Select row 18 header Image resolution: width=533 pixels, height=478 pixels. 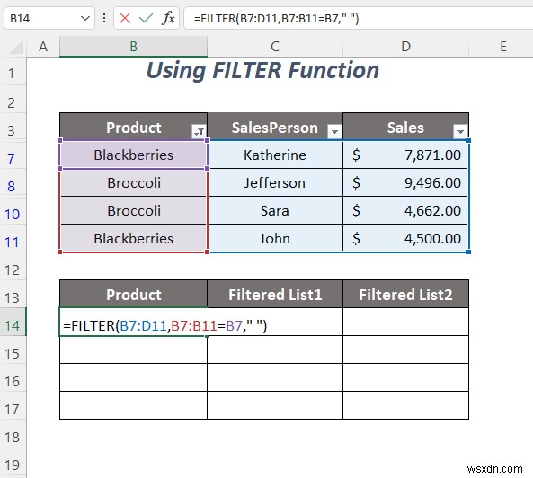[13, 434]
